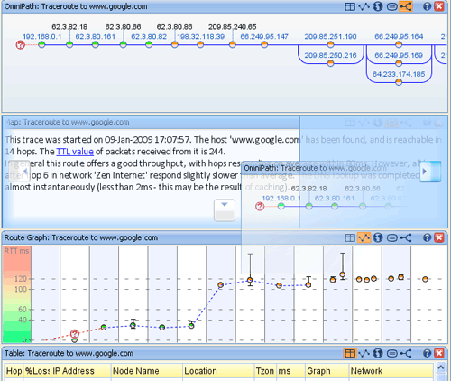This screenshot has width=451, height=381.
Task: Click IP label 209.85.240.65
Action: (x=233, y=27)
